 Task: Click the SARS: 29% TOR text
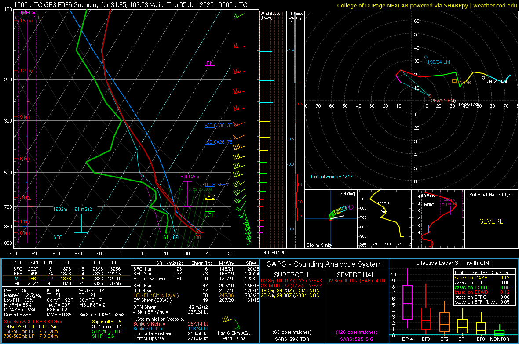coord(292,339)
